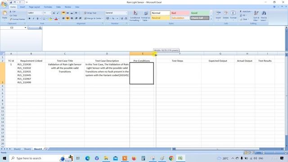Click the Increase Decimal icon
This screenshot has width=288, height=162.
pos(121,18)
